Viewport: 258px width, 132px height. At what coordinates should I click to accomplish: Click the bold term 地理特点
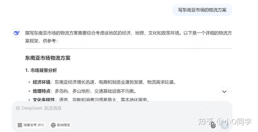42,91
